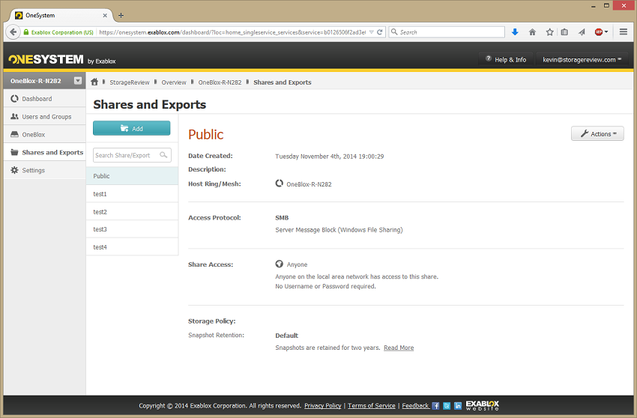The height and width of the screenshot is (418, 637).
Task: Open the Terms of Service link
Action: click(371, 406)
